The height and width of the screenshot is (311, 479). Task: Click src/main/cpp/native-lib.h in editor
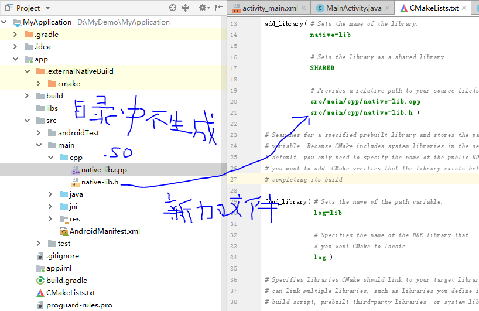(361, 112)
